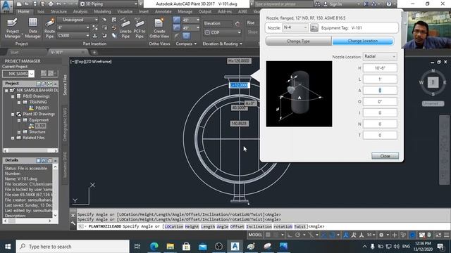This screenshot has height=253, width=451.
Task: Toggle clean screen on status bar
Action: click(x=438, y=235)
